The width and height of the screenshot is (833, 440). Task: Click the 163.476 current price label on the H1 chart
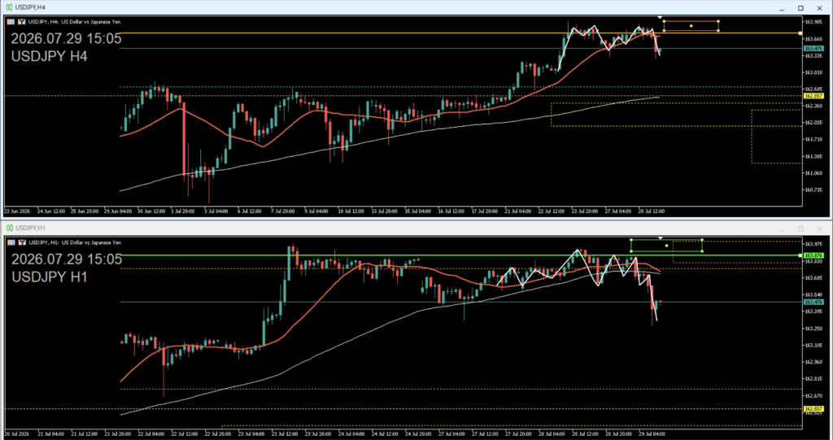tap(813, 302)
